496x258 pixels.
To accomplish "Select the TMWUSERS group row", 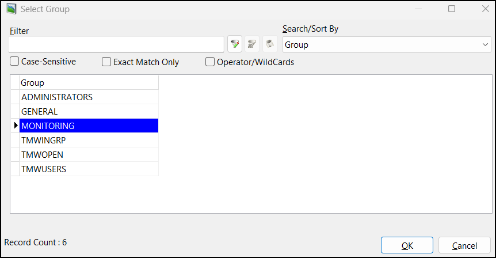I will 89,169.
